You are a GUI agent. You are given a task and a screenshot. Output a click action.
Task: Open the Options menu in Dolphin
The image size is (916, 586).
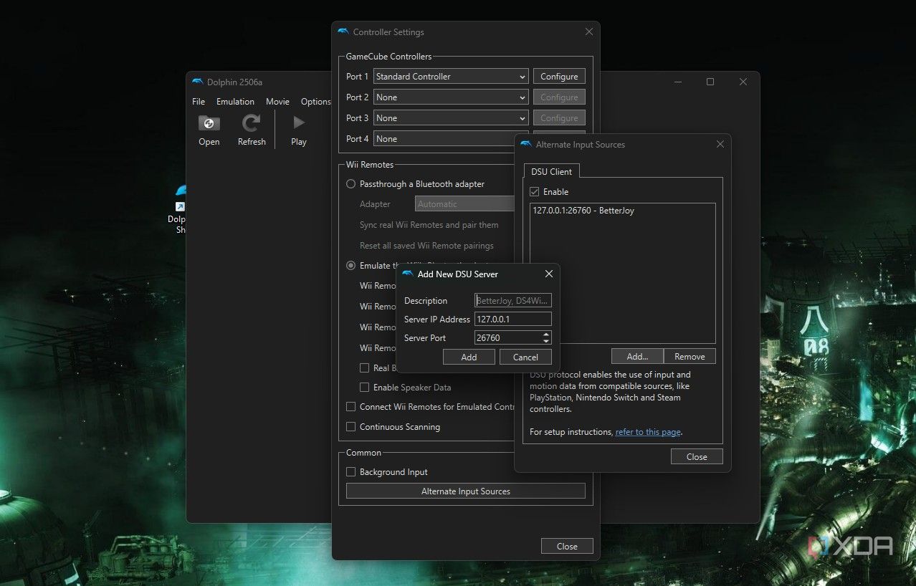click(x=315, y=102)
